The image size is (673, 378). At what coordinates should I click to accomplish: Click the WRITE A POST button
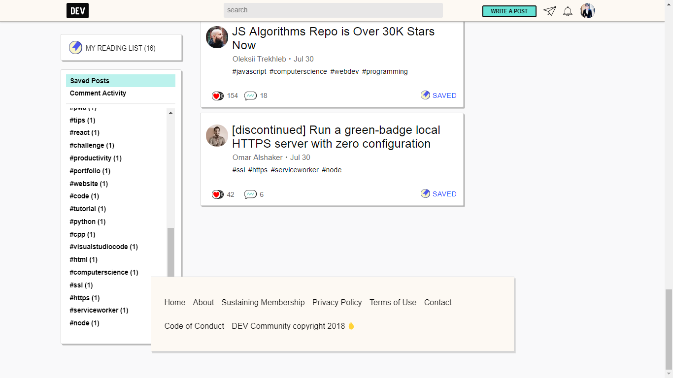[509, 10]
